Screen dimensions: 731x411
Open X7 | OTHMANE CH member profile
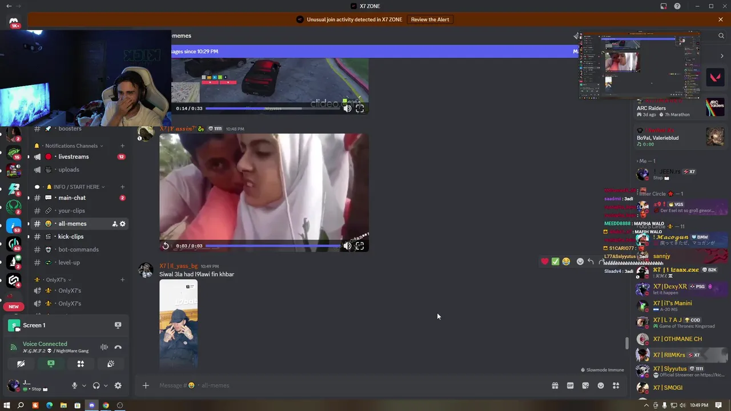click(677, 339)
